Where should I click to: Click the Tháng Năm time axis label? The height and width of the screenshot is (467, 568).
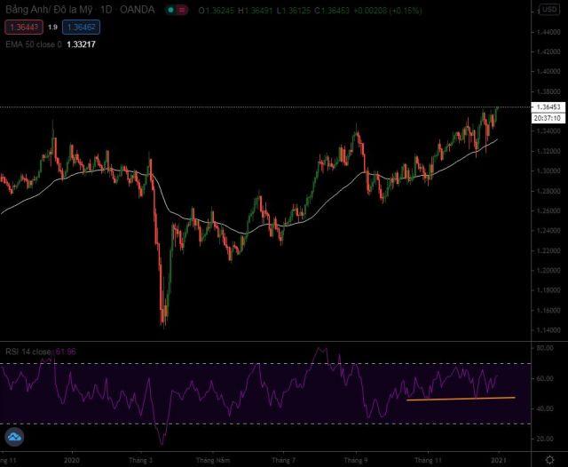click(x=213, y=461)
